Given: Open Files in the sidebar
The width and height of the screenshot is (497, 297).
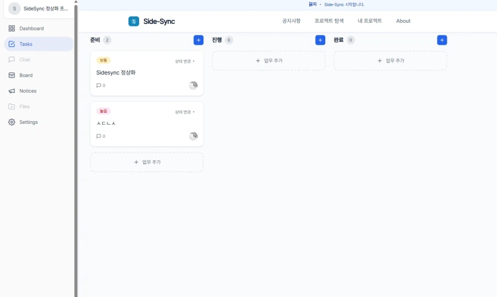Looking at the screenshot, I should [39, 107].
